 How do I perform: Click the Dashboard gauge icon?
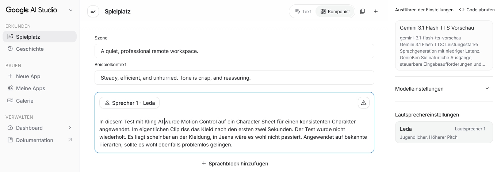pos(10,127)
